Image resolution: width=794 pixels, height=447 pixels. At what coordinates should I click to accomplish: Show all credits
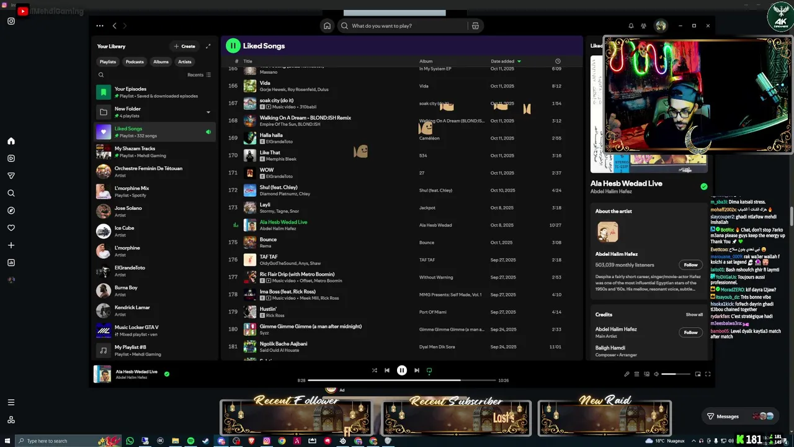point(694,315)
